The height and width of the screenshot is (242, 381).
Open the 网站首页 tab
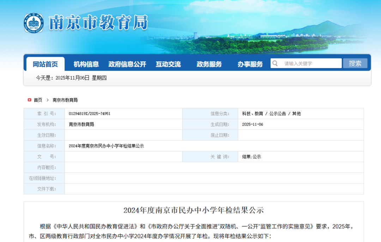pos(45,64)
